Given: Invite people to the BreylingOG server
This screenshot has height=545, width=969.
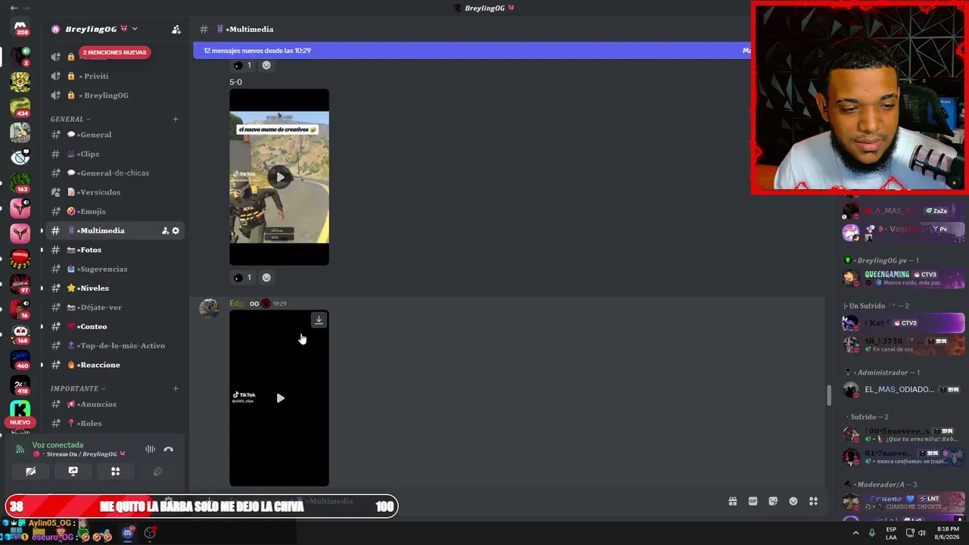Looking at the screenshot, I should [176, 30].
